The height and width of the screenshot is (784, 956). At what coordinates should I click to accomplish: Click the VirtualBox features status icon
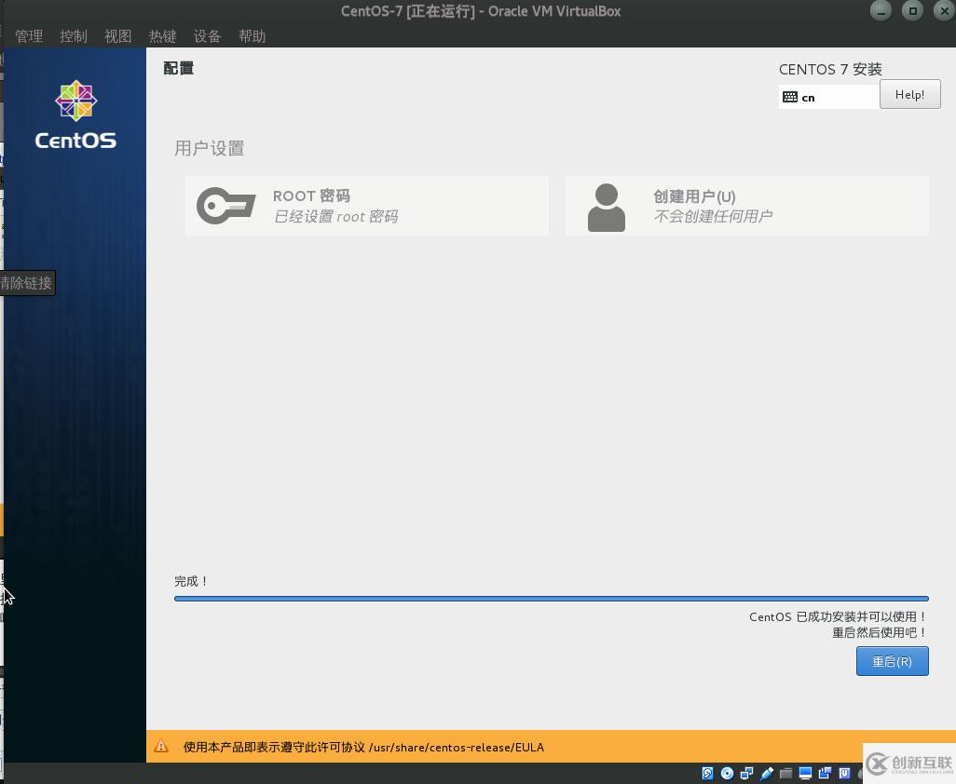point(844,774)
